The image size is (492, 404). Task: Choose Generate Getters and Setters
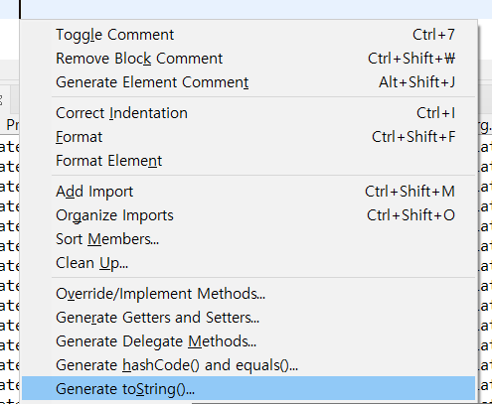point(248,318)
